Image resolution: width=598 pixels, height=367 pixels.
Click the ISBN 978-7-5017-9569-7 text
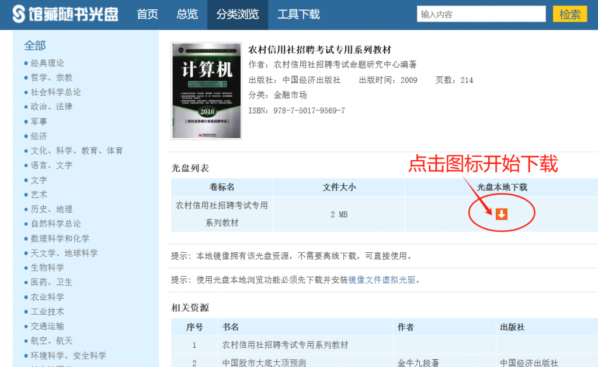click(x=297, y=111)
